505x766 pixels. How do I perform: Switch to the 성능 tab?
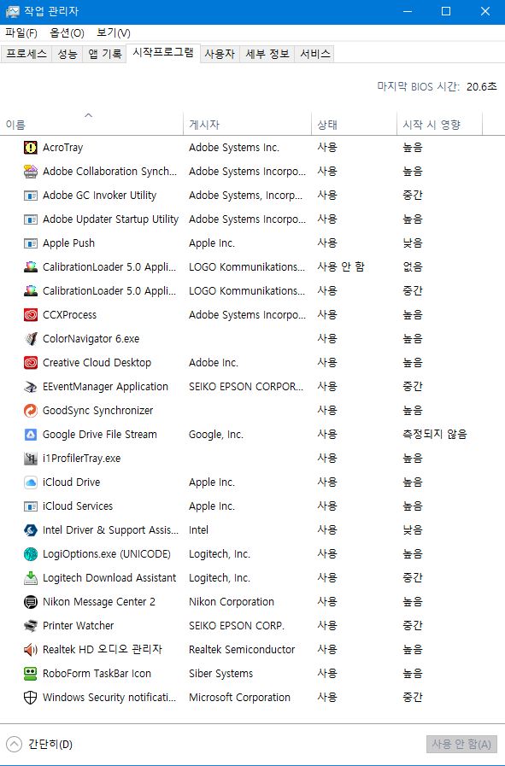click(68, 54)
